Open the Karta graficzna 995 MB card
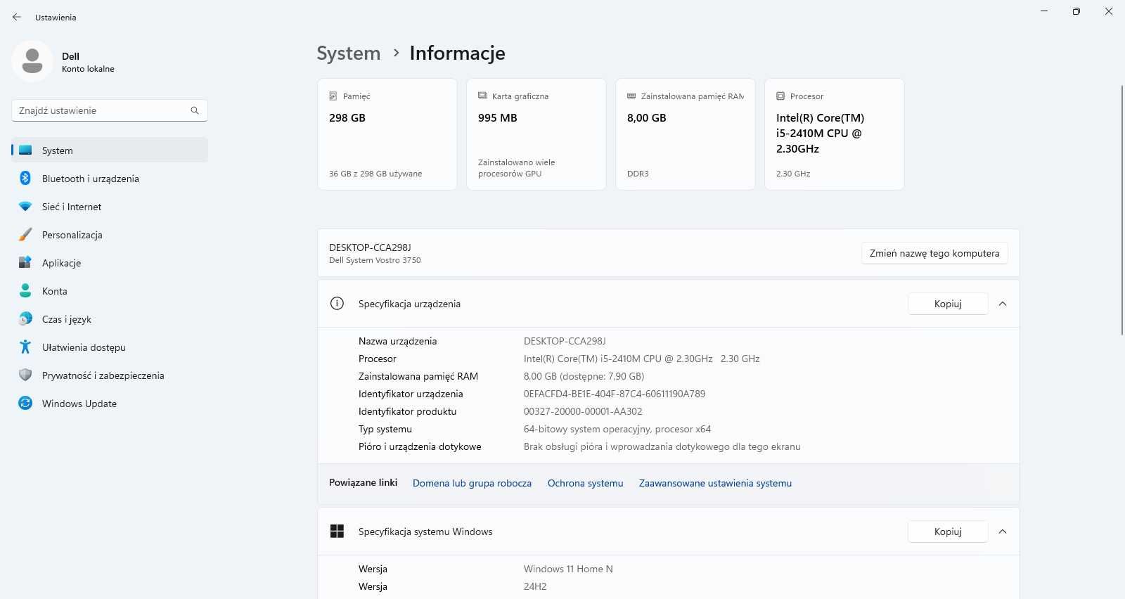Screen dimensions: 1125x599 click(536, 134)
